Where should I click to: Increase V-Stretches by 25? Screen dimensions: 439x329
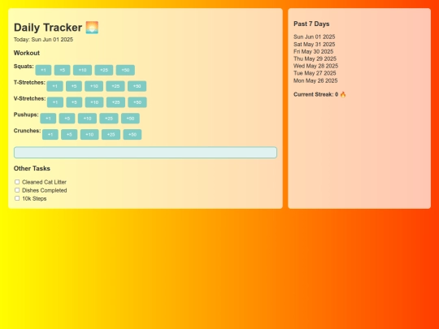pos(115,102)
